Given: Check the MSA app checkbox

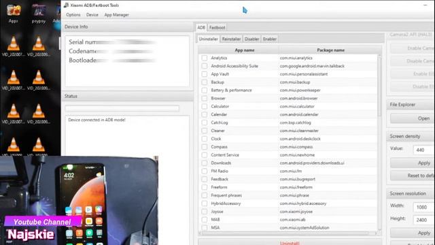Looking at the screenshot, I should [205, 227].
